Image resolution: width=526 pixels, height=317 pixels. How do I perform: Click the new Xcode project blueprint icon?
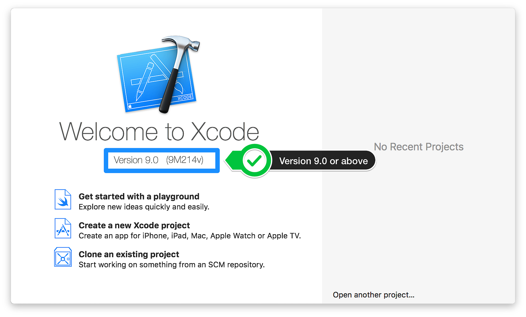pos(63,228)
